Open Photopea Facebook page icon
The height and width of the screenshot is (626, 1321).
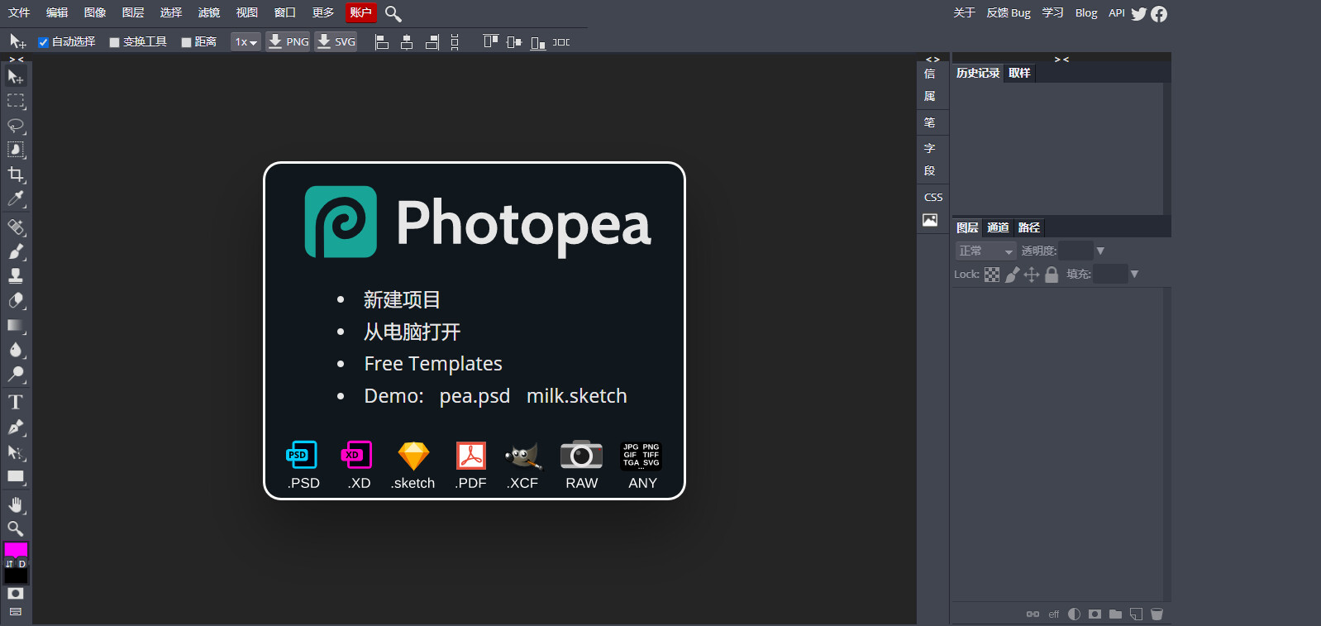click(x=1159, y=14)
